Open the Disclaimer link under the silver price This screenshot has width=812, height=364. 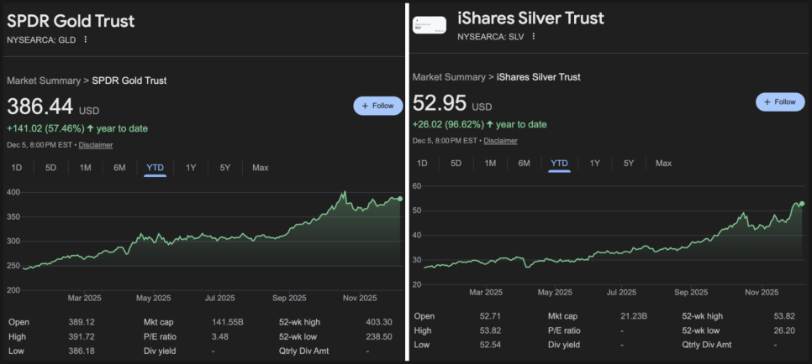tap(501, 141)
